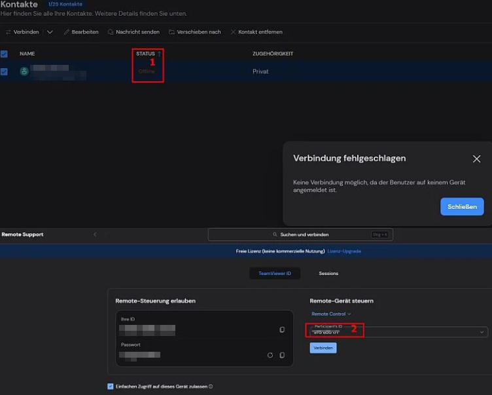Click Nachricht senden toolbar item

(133, 32)
